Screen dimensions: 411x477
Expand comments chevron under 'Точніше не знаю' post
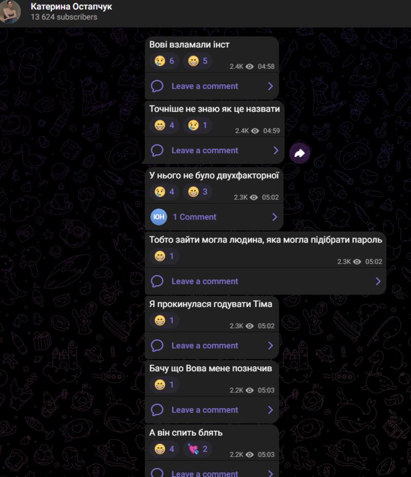click(x=276, y=150)
